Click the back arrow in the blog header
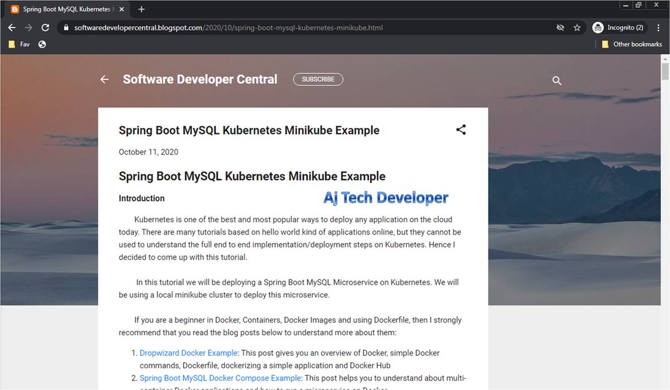 point(104,79)
